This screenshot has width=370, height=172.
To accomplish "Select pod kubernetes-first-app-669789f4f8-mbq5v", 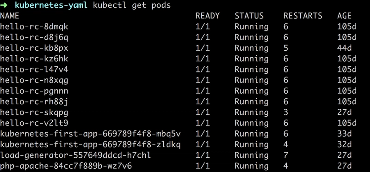I will coord(90,134).
